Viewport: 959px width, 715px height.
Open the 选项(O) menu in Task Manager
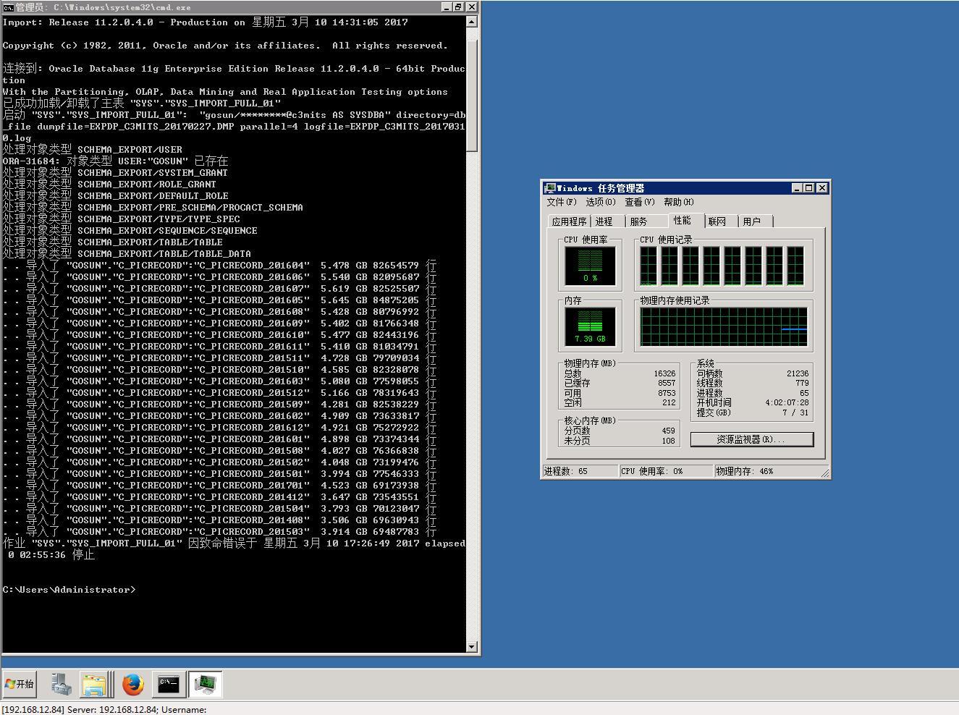click(600, 202)
